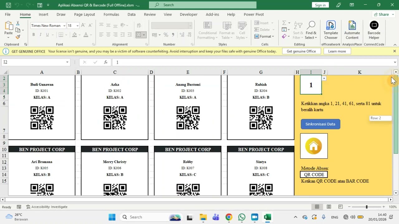
Task: Click the Sinkronisasi Data button
Action: pyautogui.click(x=320, y=124)
